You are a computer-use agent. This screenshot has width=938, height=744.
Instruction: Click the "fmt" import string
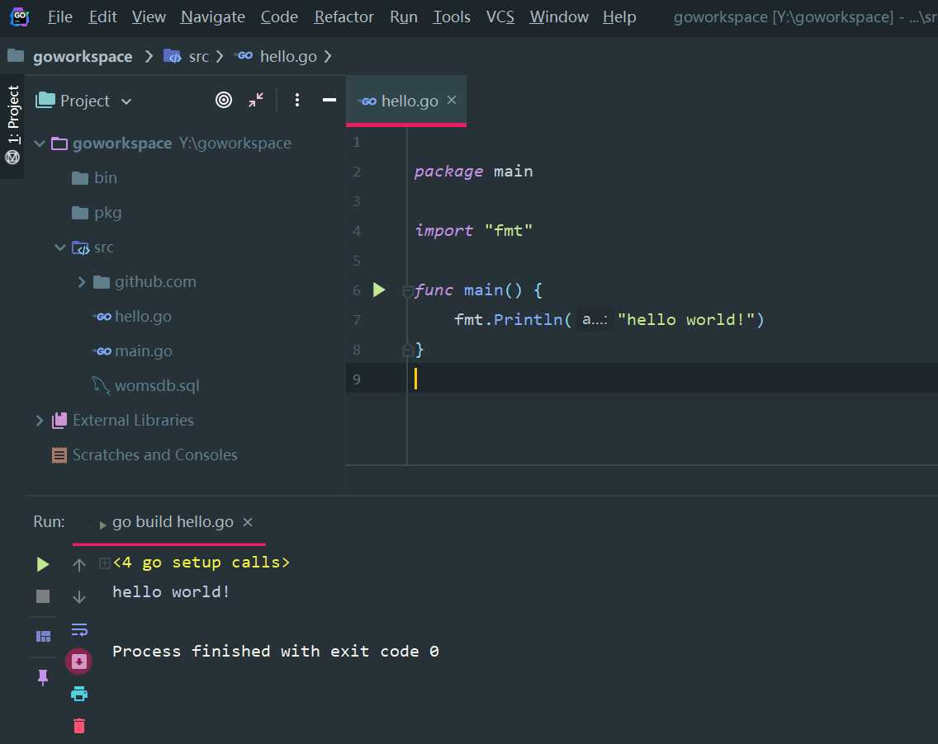point(508,231)
